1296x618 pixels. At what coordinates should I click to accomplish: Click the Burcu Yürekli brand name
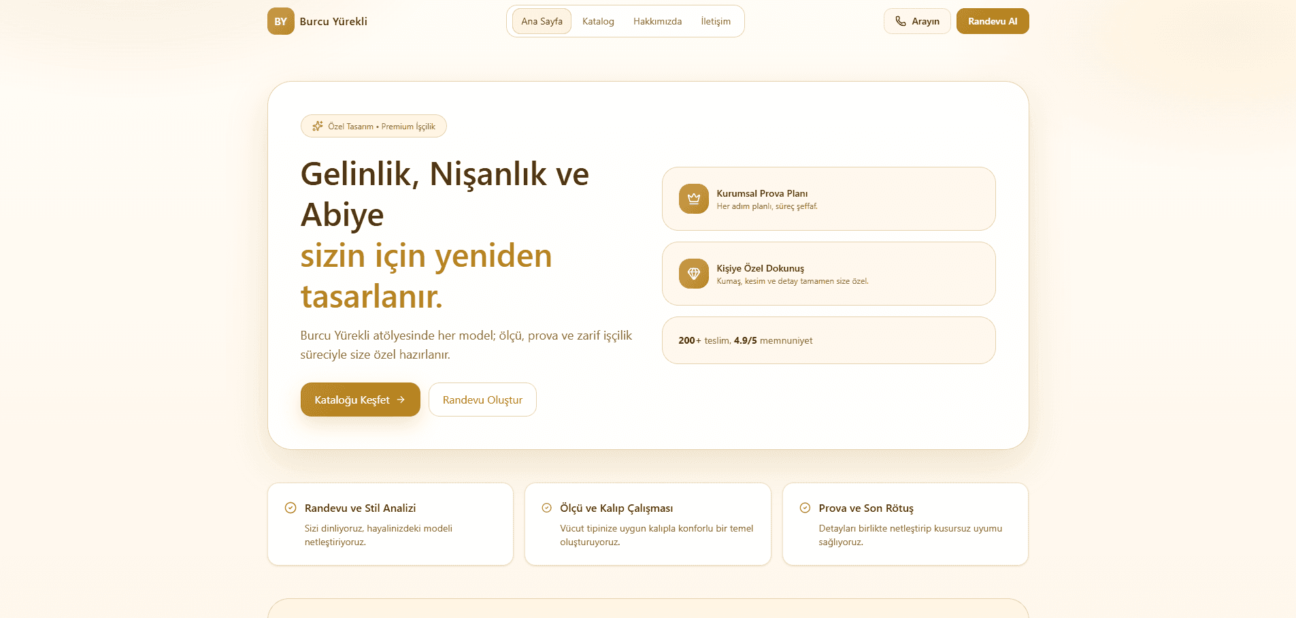pos(333,21)
